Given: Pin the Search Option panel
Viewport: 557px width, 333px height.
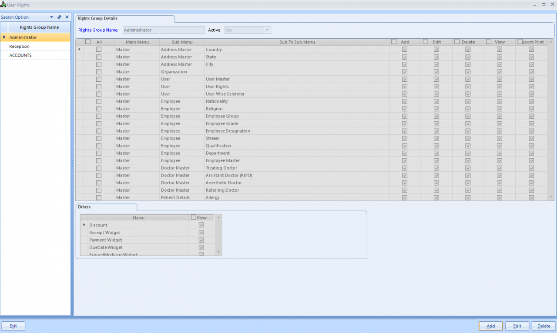Looking at the screenshot, I should tap(59, 17).
